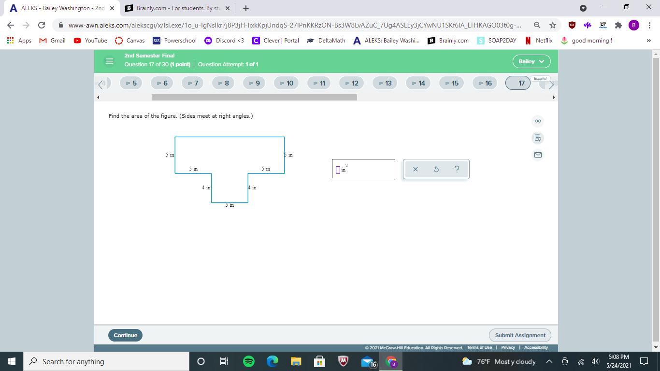Viewport: 660px width, 371px height.
Task: Open the Netflix bookmark
Action: click(539, 41)
